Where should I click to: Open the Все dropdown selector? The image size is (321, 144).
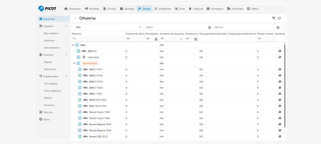point(109,27)
